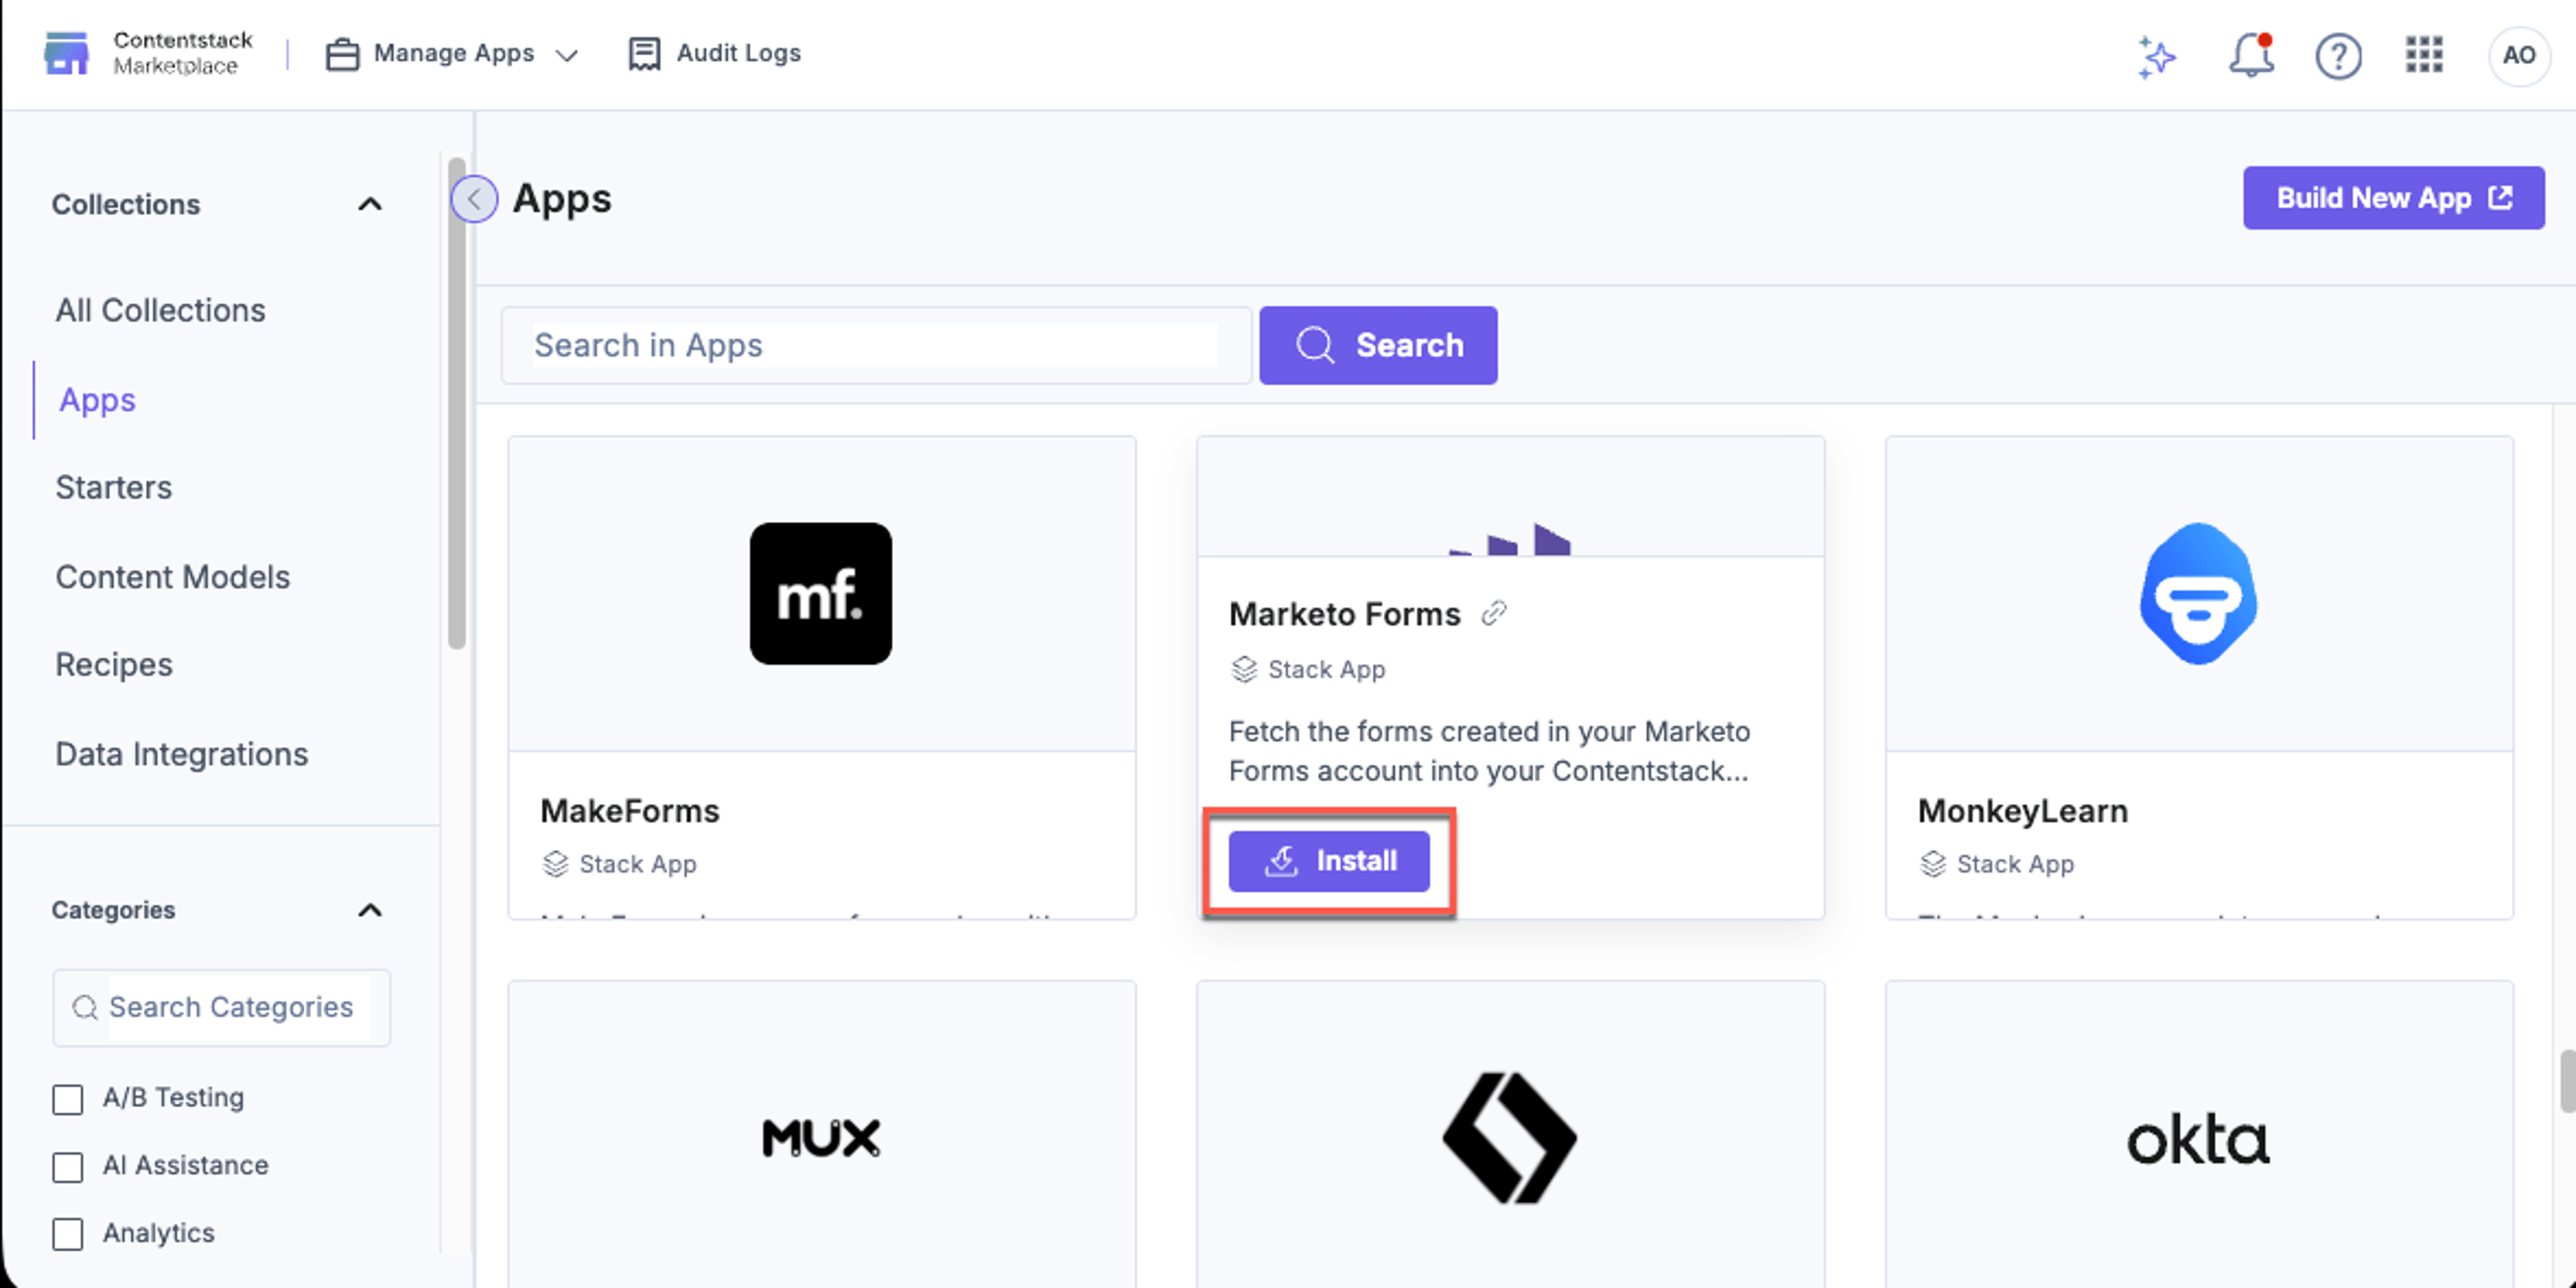Viewport: 2576px width, 1288px height.
Task: Open the Manage Apps dropdown chevron
Action: pos(567,55)
